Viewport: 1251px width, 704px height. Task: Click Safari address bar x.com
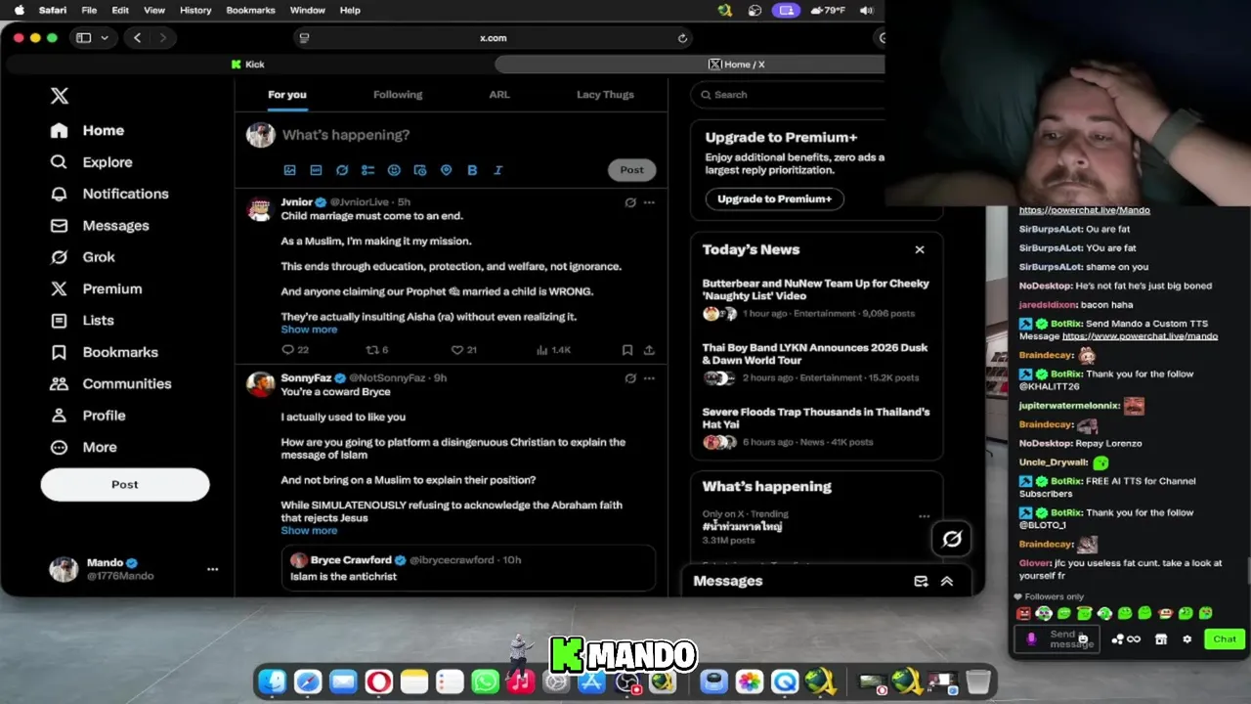coord(494,38)
